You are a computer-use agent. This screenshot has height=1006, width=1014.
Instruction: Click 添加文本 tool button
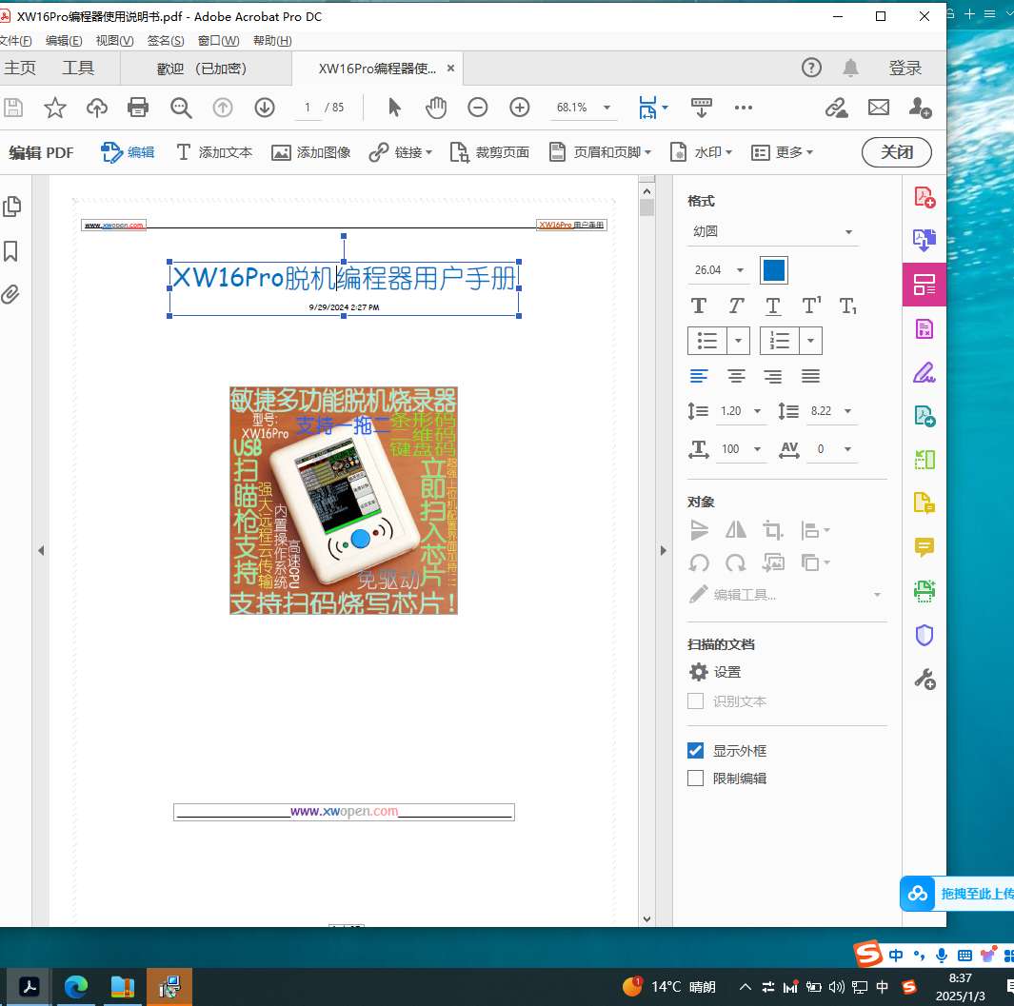[x=214, y=152]
